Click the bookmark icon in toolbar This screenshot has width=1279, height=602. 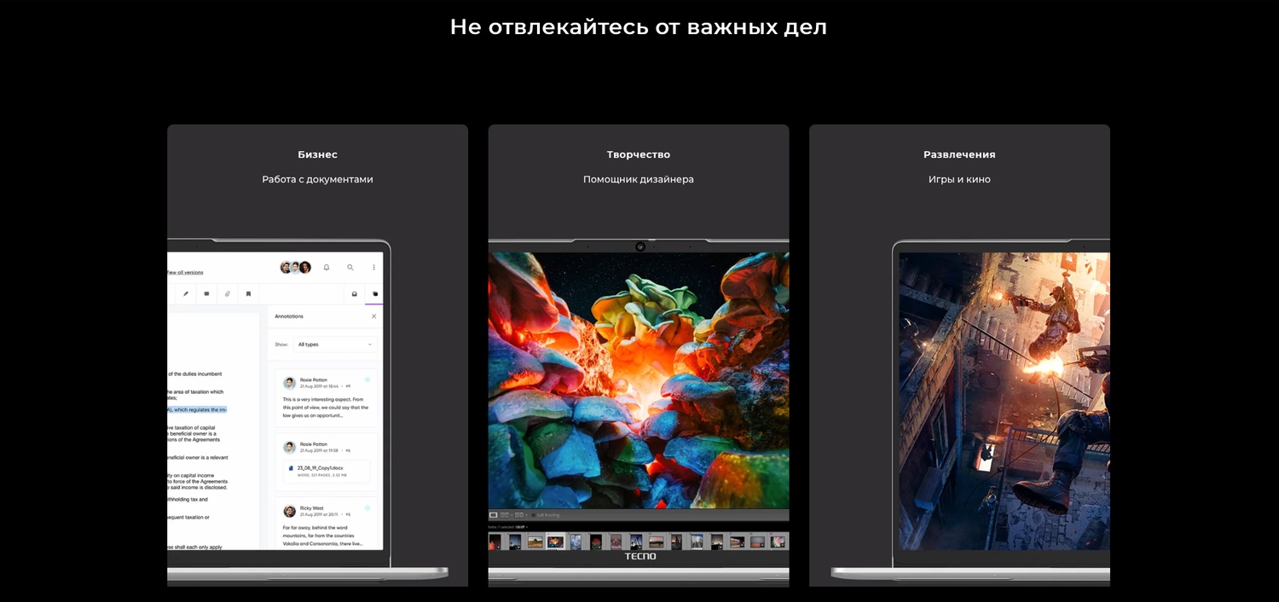pos(248,294)
